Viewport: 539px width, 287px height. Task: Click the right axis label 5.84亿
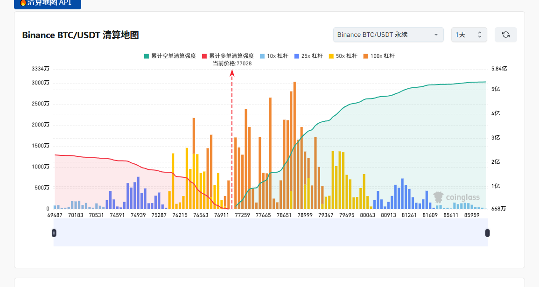point(499,69)
